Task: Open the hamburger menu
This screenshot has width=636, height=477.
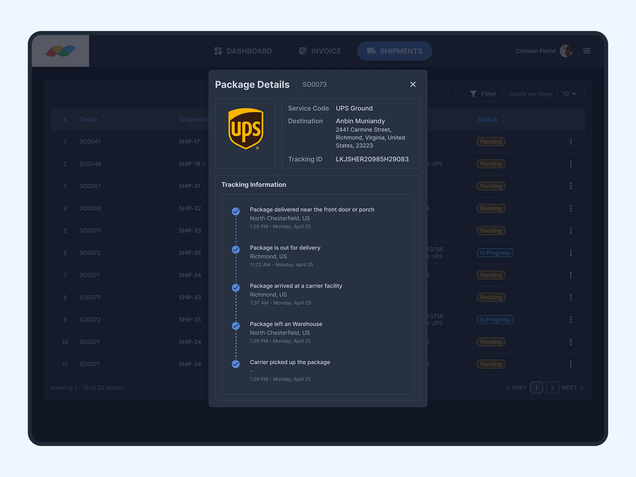Action: (587, 51)
